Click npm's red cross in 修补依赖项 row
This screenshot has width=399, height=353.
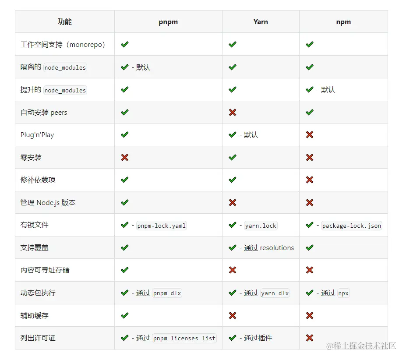coord(310,180)
